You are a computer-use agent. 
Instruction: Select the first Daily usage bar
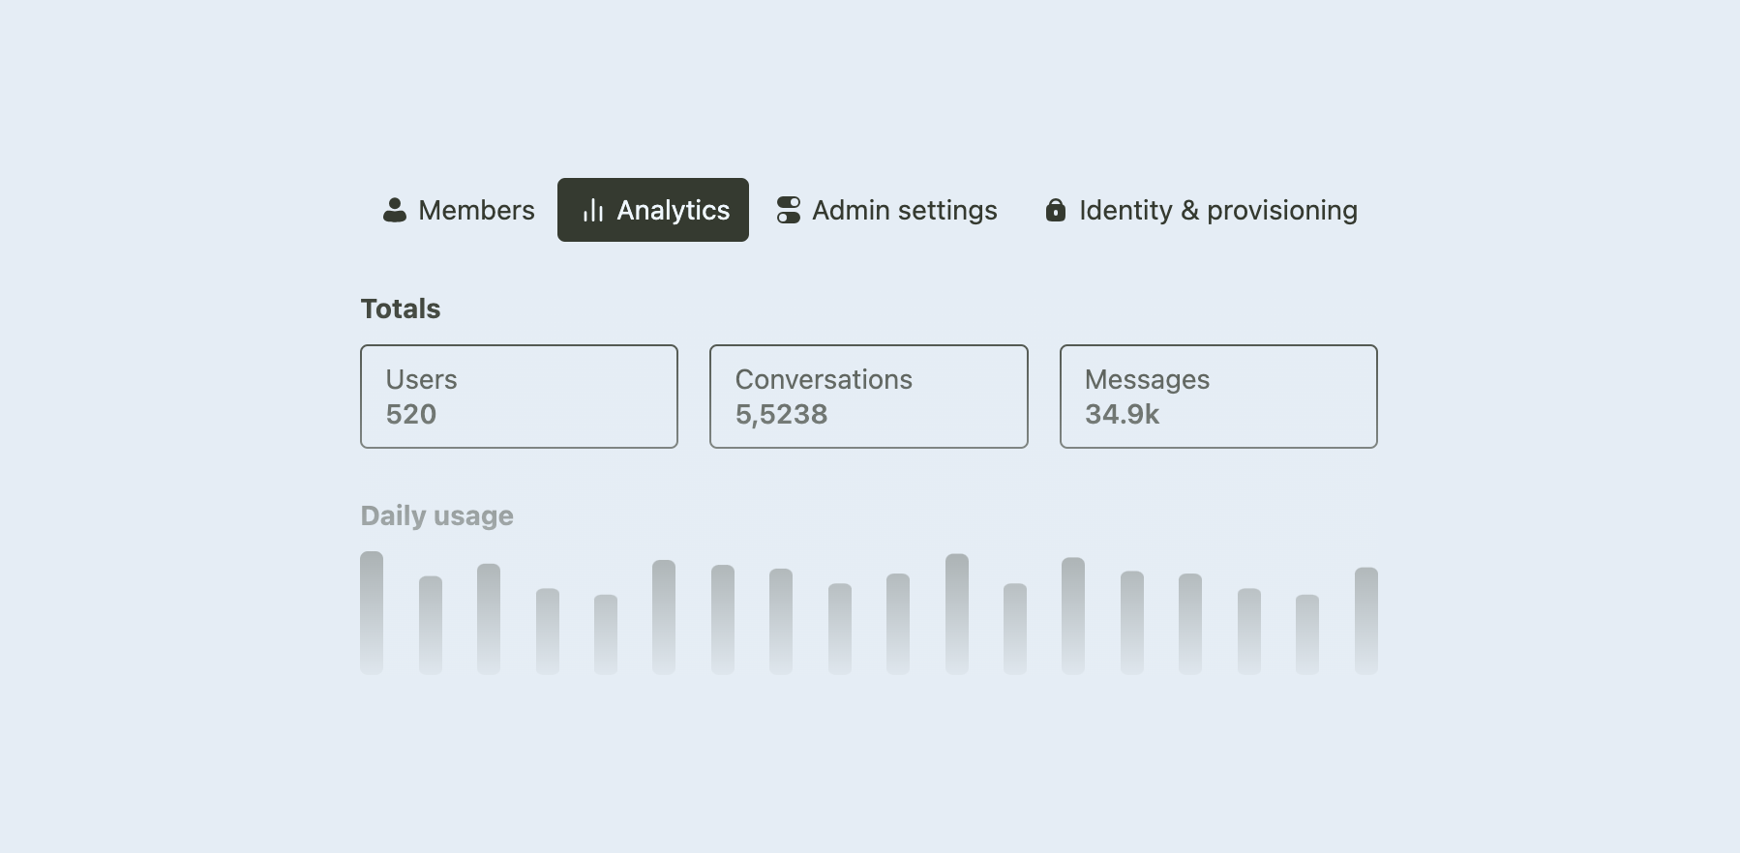click(x=372, y=613)
